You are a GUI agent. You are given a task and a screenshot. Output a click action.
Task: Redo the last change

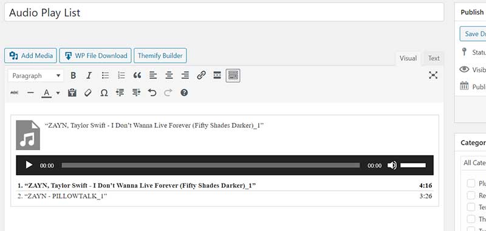pos(168,93)
